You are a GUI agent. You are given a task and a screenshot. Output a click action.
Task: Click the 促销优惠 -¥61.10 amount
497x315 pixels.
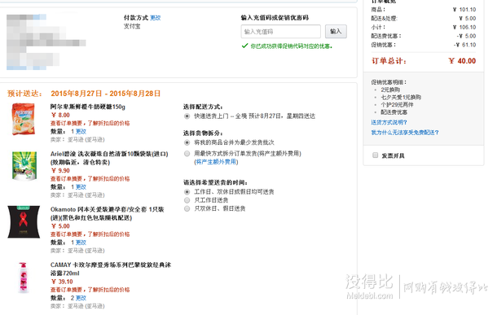(465, 45)
